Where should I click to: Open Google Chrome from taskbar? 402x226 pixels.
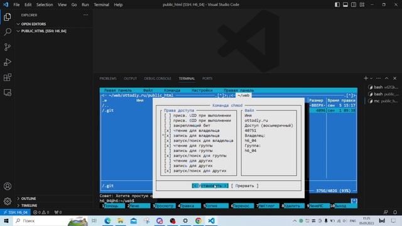tap(198, 220)
